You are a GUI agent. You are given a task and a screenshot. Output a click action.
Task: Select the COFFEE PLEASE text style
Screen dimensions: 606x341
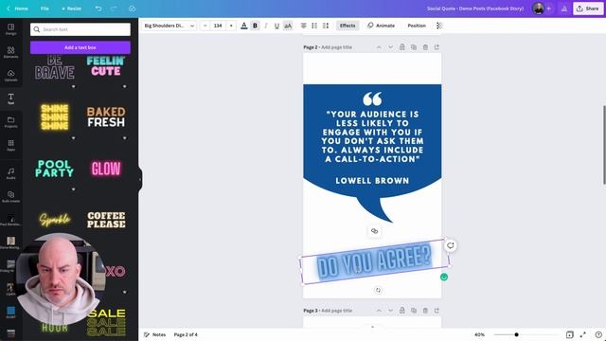click(106, 220)
